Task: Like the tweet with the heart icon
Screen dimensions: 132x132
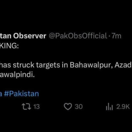Action: coord(68,107)
